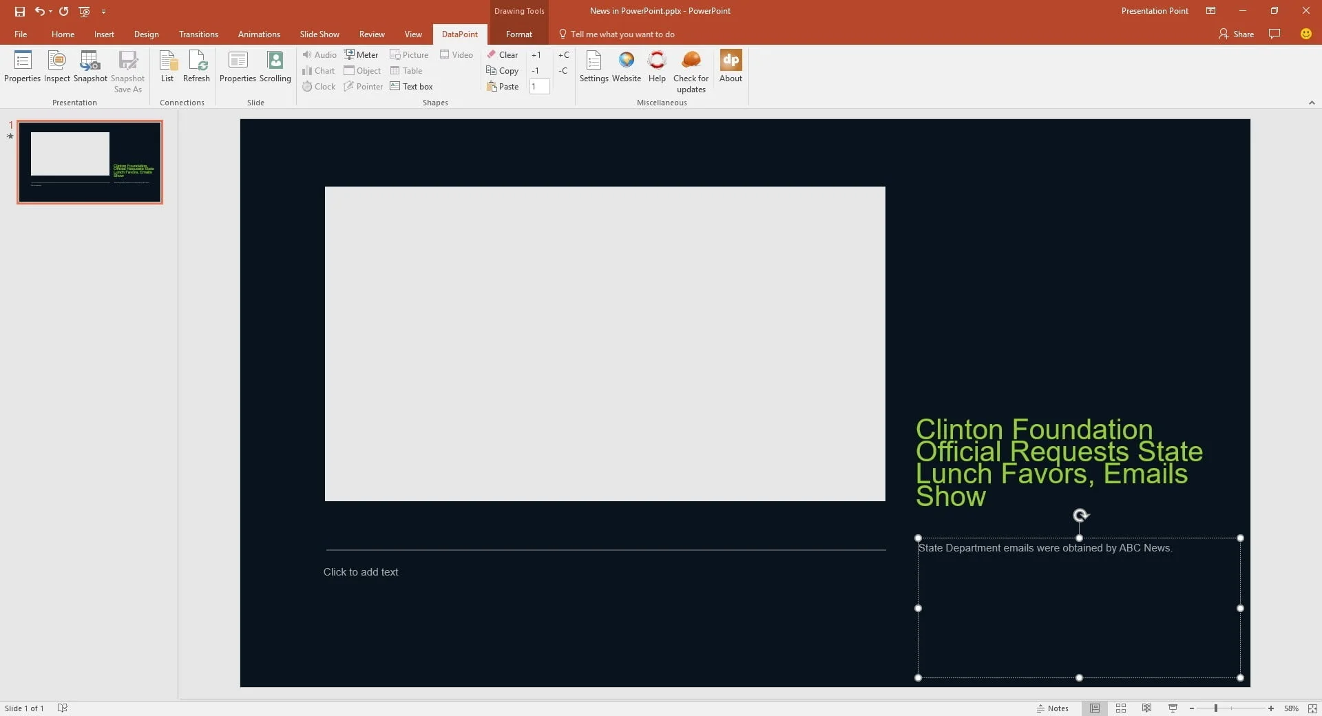Click the Inspect icon in Presentation group
Screen dimensions: 1322x716
click(56, 67)
